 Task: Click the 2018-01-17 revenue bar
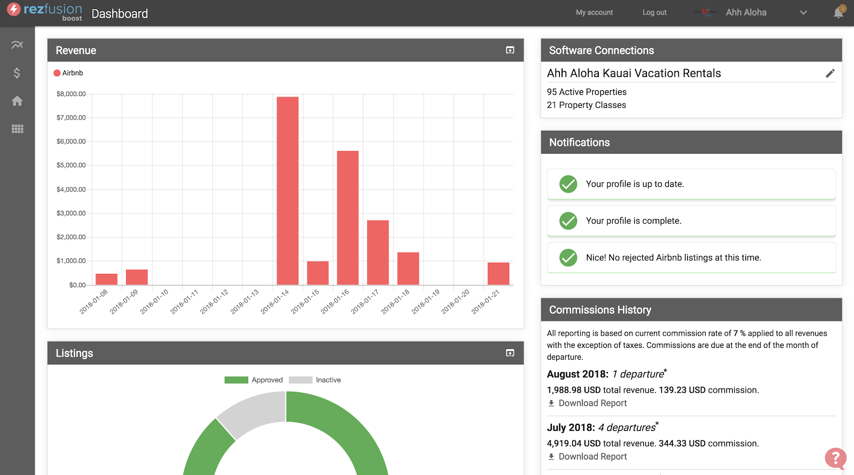coord(378,252)
